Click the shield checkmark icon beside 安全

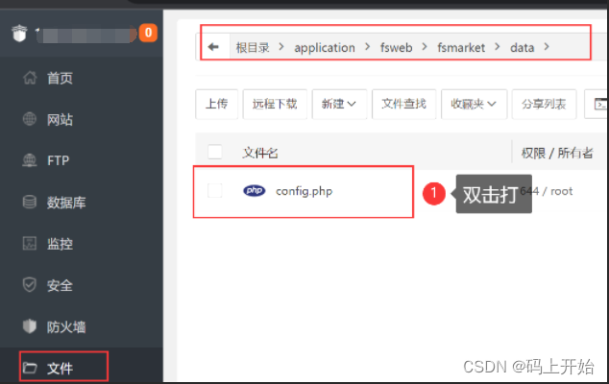30,285
